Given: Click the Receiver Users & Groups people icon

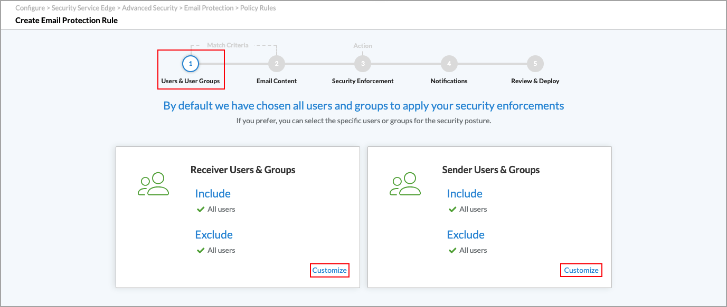Looking at the screenshot, I should tap(154, 184).
